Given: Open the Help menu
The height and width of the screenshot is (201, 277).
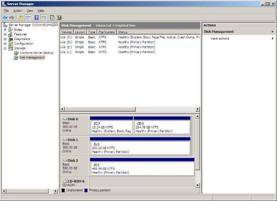Looking at the screenshot, I should point(41,11).
